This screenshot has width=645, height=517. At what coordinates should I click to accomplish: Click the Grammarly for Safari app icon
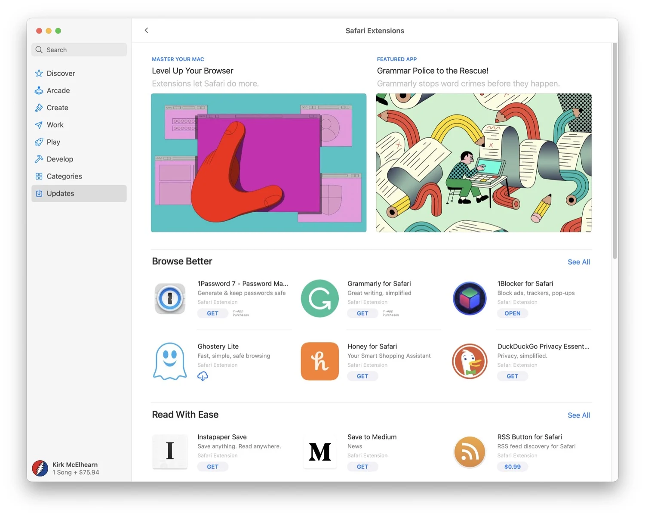click(x=319, y=298)
